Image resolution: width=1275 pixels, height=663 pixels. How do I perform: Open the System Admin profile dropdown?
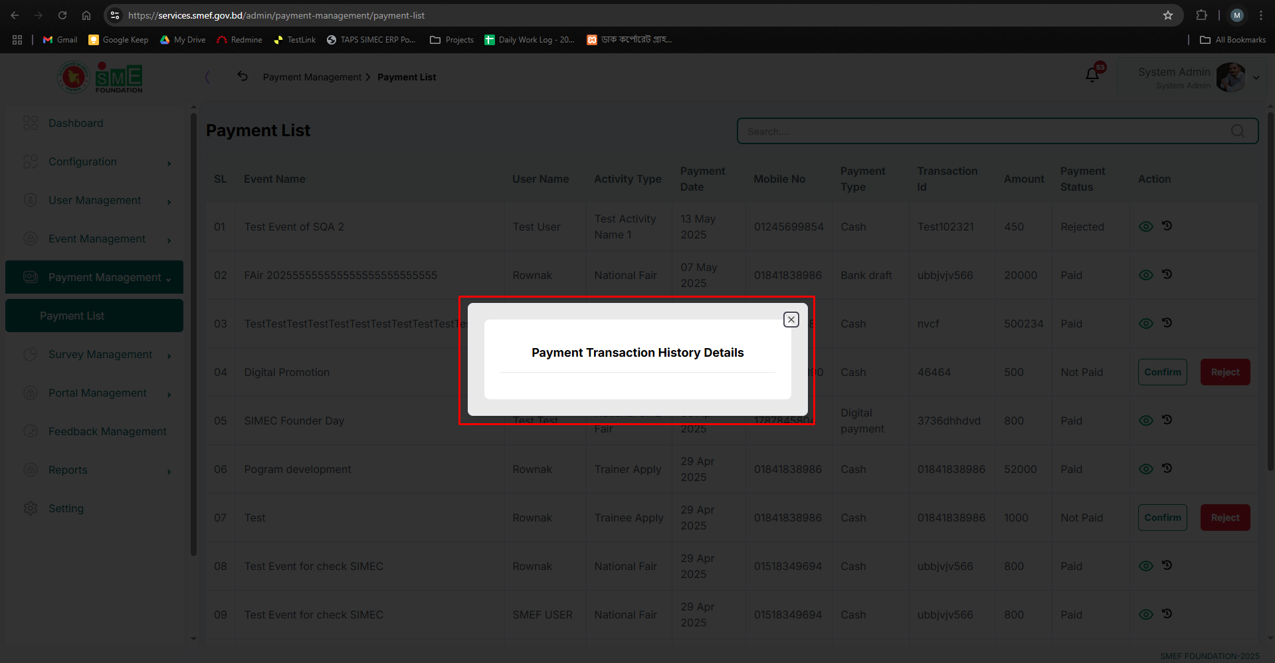(x=1256, y=78)
